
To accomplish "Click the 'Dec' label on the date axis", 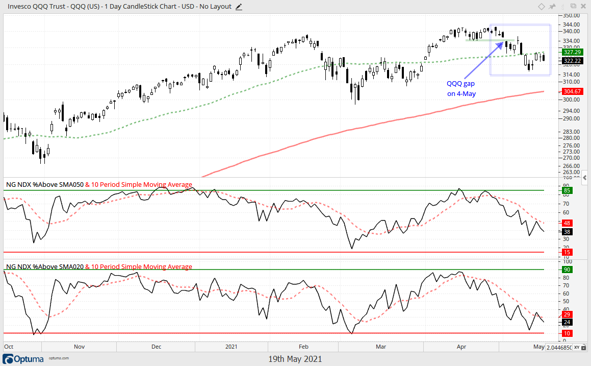I will (x=156, y=347).
